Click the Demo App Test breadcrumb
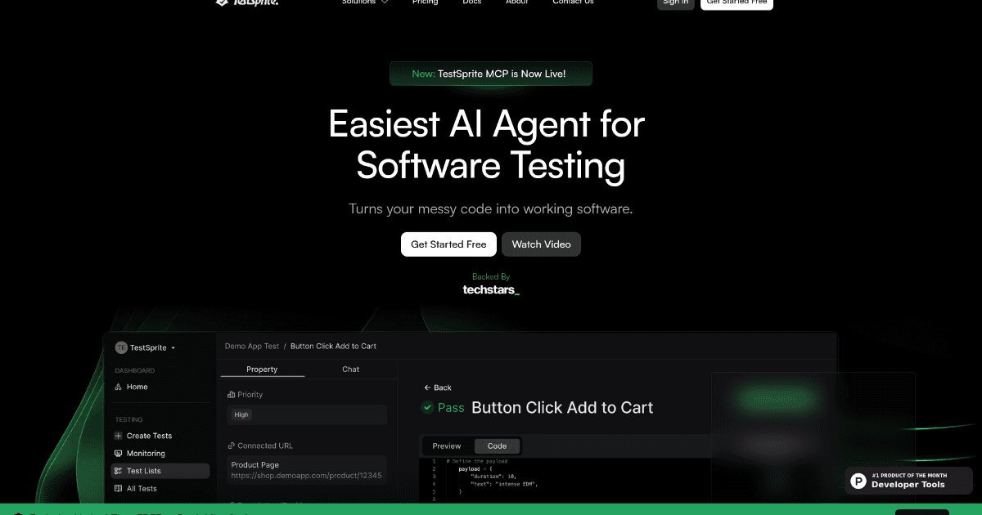Viewport: 982px width, 515px height. tap(252, 346)
